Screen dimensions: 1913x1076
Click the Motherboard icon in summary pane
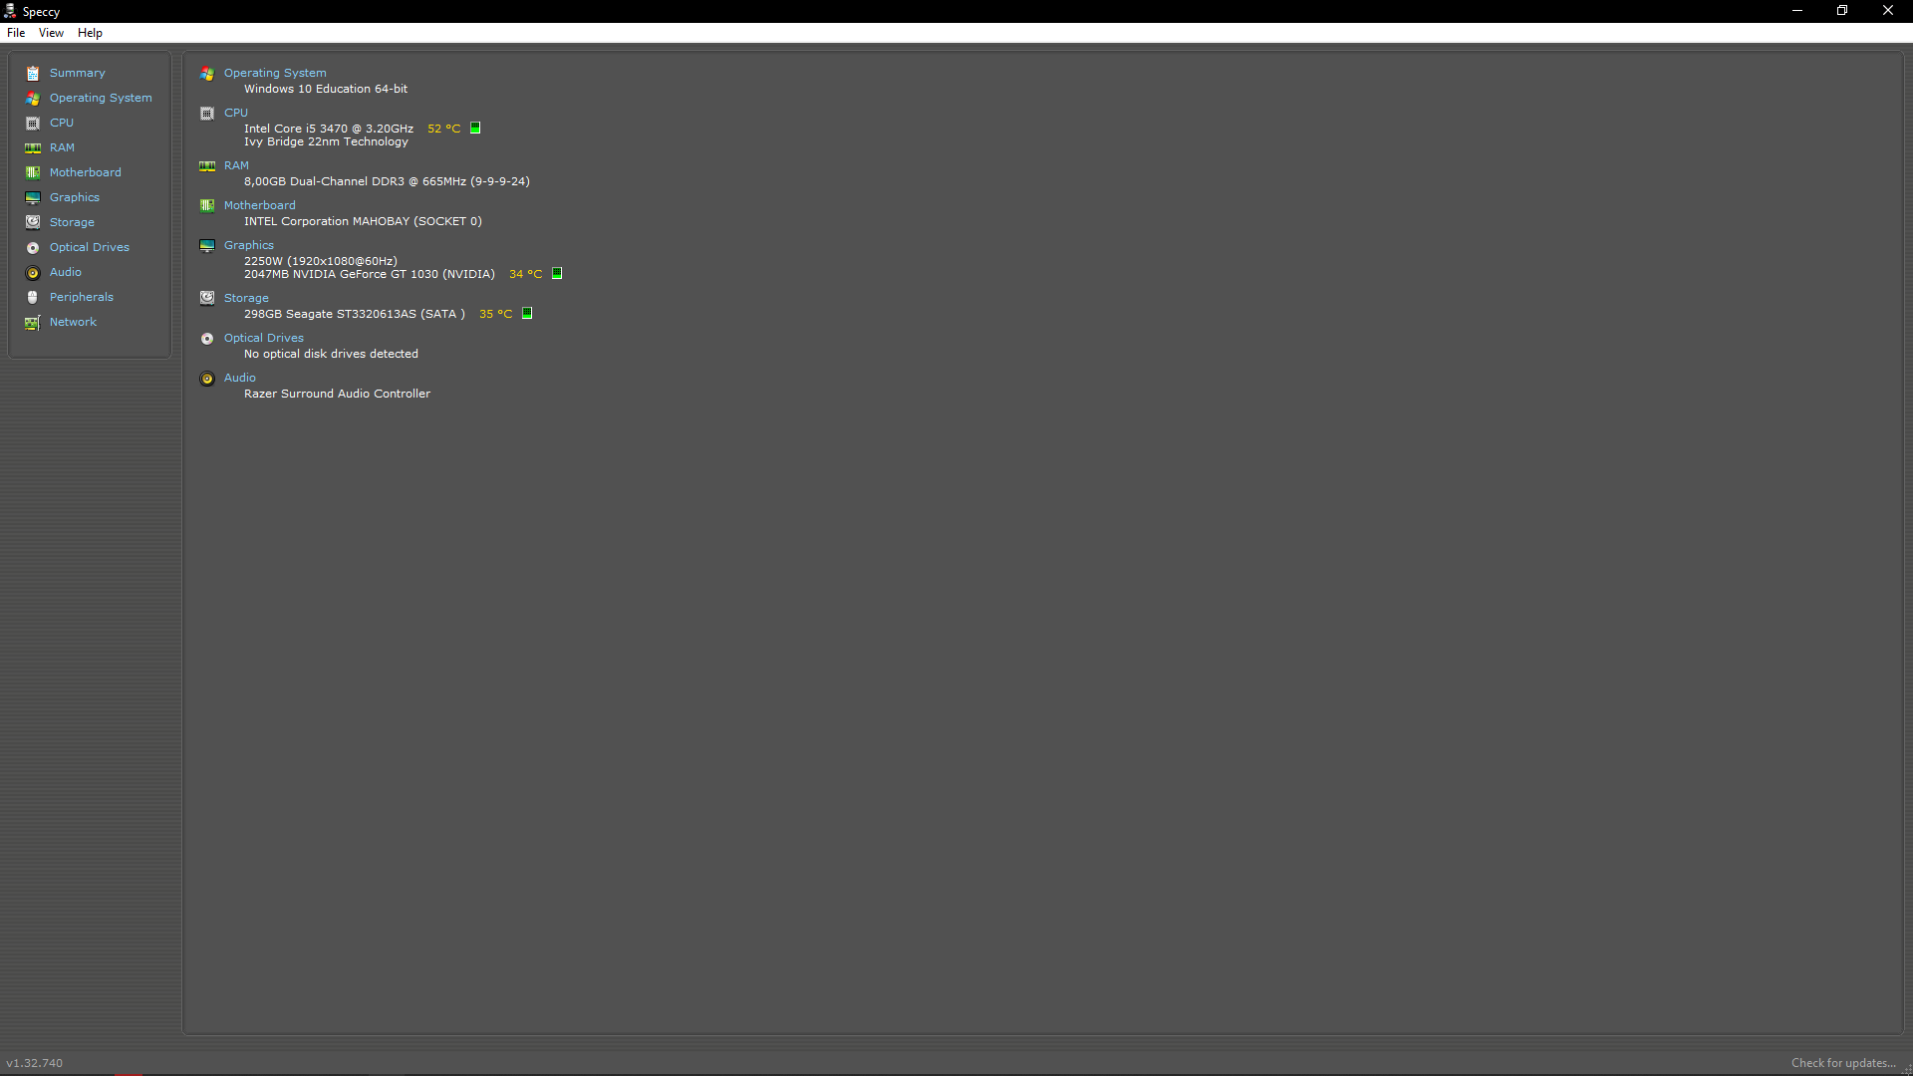click(207, 206)
